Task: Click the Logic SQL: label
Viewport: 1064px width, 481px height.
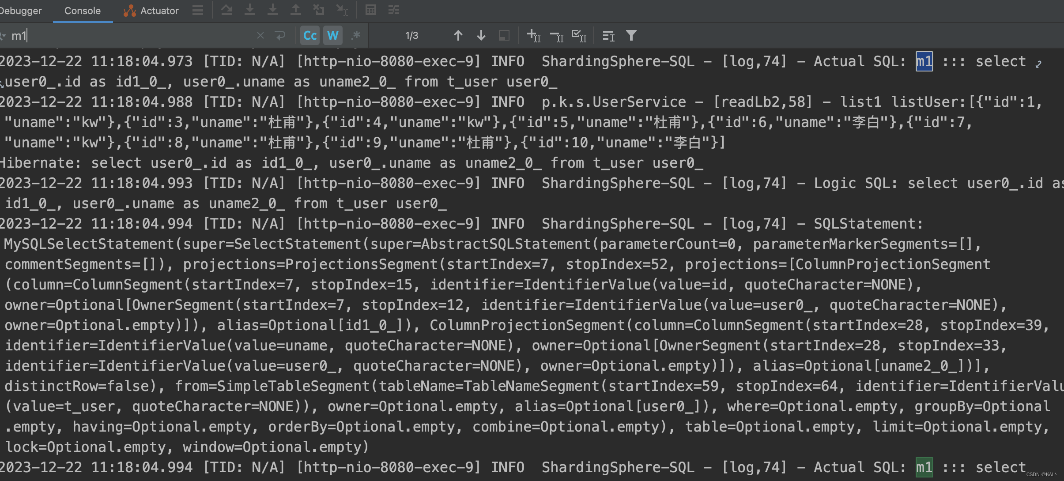Action: (x=856, y=183)
